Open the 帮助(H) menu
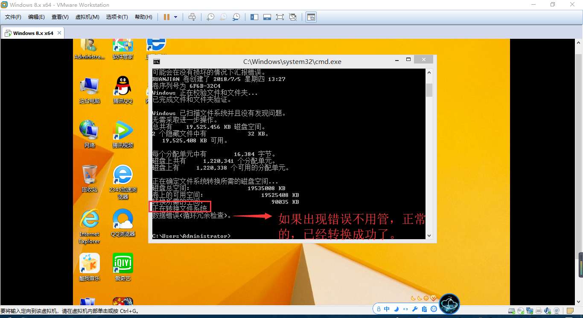The image size is (583, 318). click(x=143, y=17)
